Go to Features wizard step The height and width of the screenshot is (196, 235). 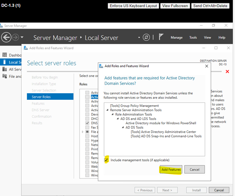click(x=38, y=104)
